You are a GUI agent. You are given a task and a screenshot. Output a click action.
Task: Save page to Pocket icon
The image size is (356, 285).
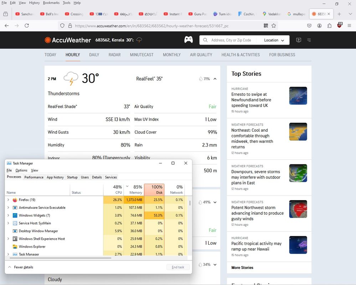[309, 26]
